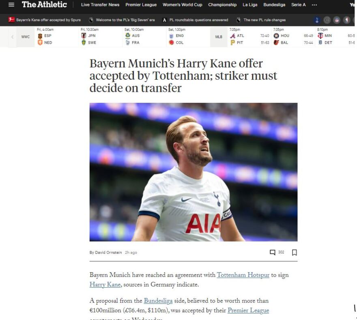Select the NFL shield icon
The height and width of the screenshot is (320, 357).
click(x=336, y=20)
